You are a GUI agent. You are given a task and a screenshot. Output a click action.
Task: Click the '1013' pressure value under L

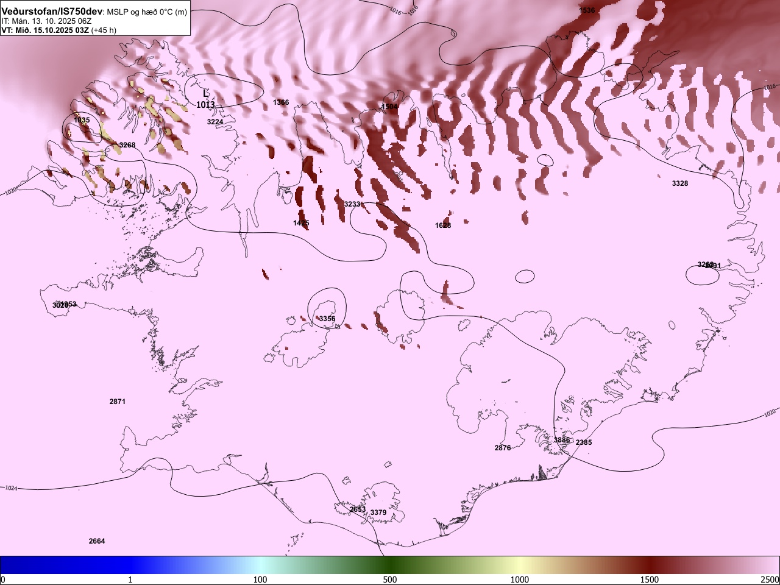tap(205, 105)
